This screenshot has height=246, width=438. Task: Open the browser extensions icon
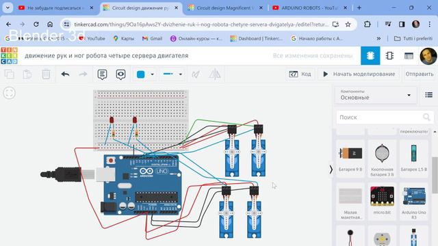click(367, 25)
